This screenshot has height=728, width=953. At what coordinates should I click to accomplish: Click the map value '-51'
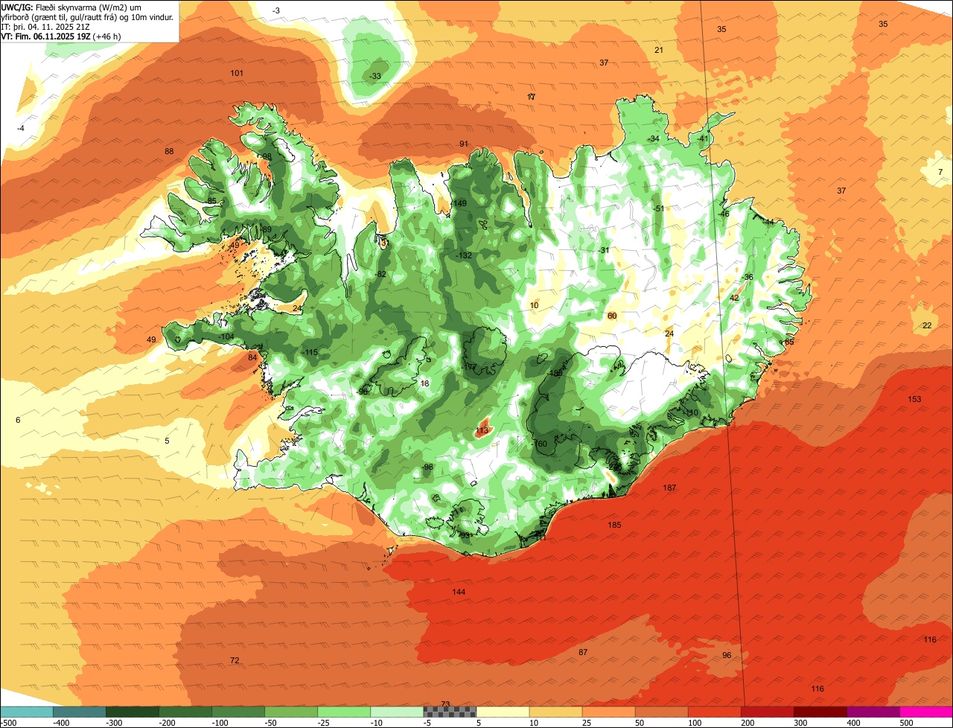[657, 208]
